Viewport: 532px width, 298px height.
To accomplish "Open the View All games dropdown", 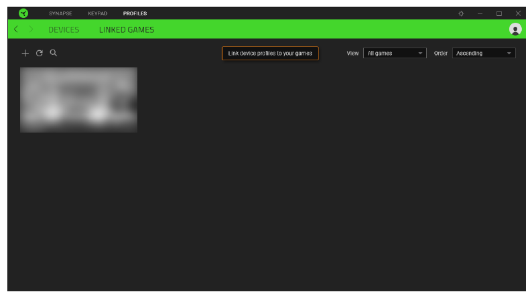I will tap(395, 53).
